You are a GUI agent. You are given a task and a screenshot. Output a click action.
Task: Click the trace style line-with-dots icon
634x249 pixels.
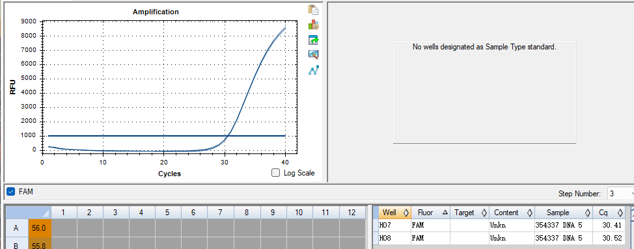(313, 70)
